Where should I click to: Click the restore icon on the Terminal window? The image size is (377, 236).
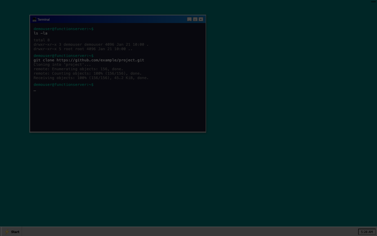(195, 19)
